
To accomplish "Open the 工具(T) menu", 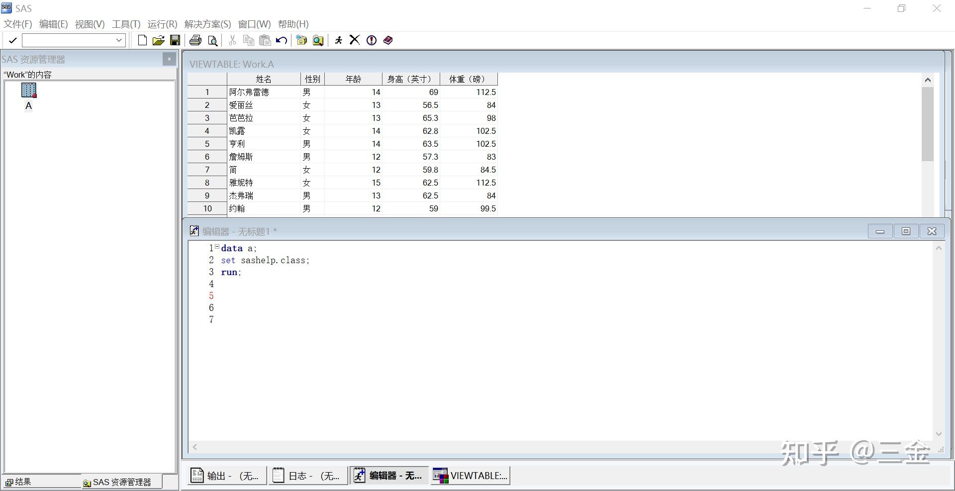I will point(126,24).
